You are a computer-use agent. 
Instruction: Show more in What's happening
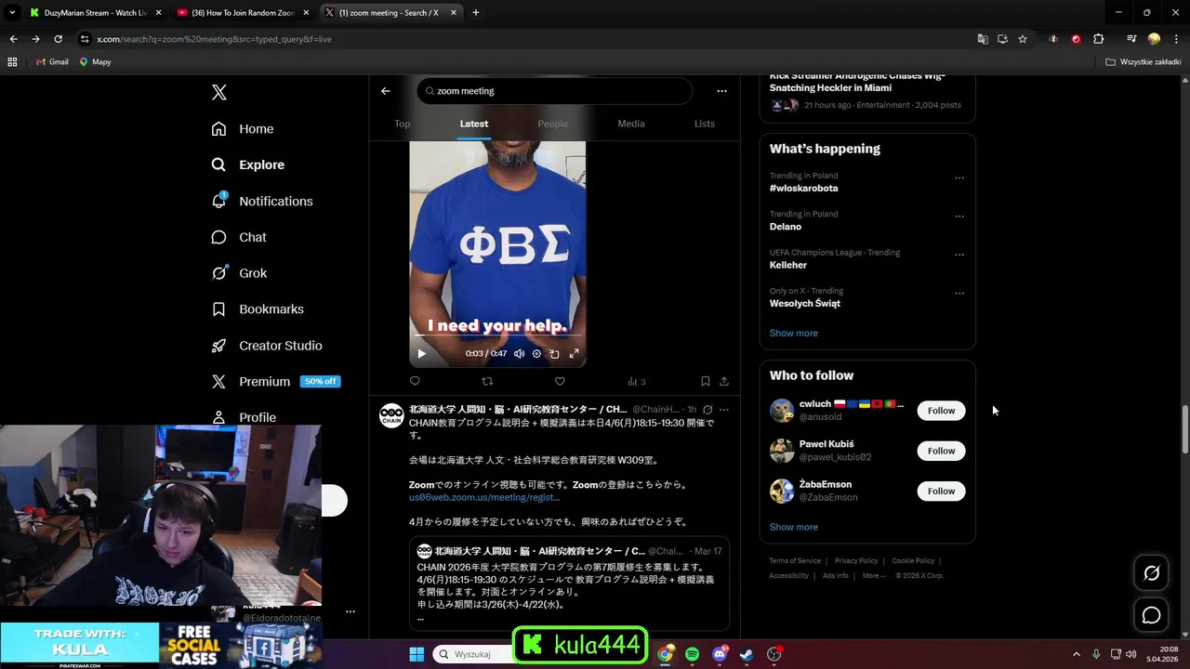(793, 333)
